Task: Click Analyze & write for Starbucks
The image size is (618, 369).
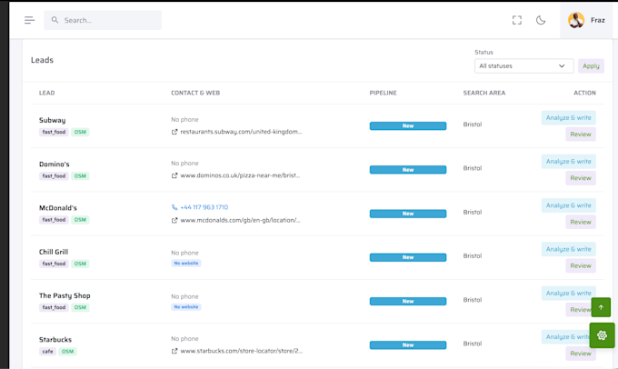Action: pyautogui.click(x=566, y=336)
